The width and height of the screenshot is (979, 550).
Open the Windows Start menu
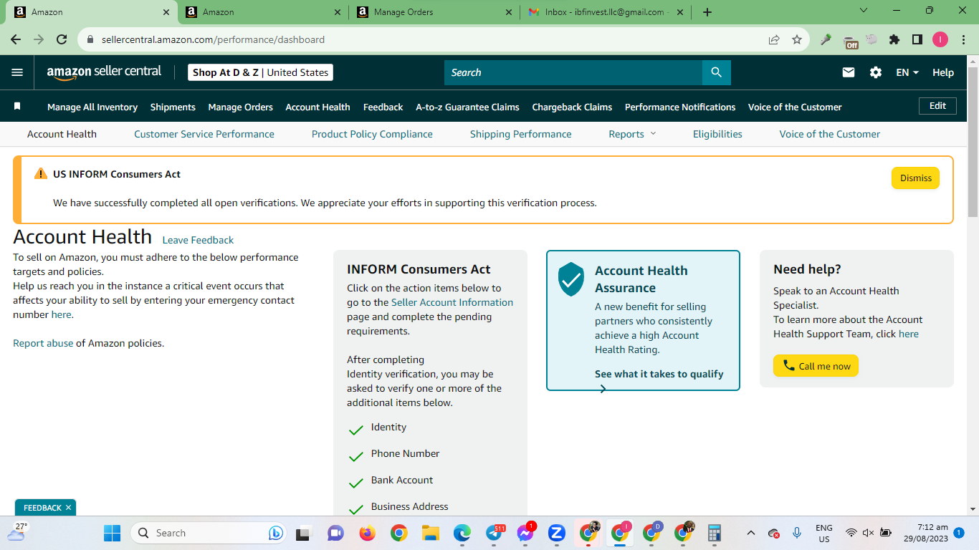[x=112, y=533]
